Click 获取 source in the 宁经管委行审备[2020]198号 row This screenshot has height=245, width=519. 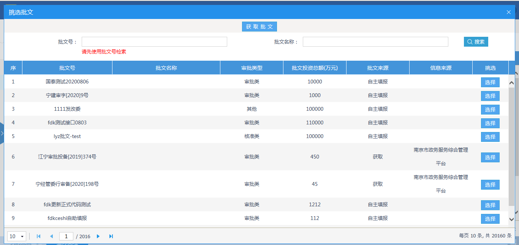pos(378,184)
